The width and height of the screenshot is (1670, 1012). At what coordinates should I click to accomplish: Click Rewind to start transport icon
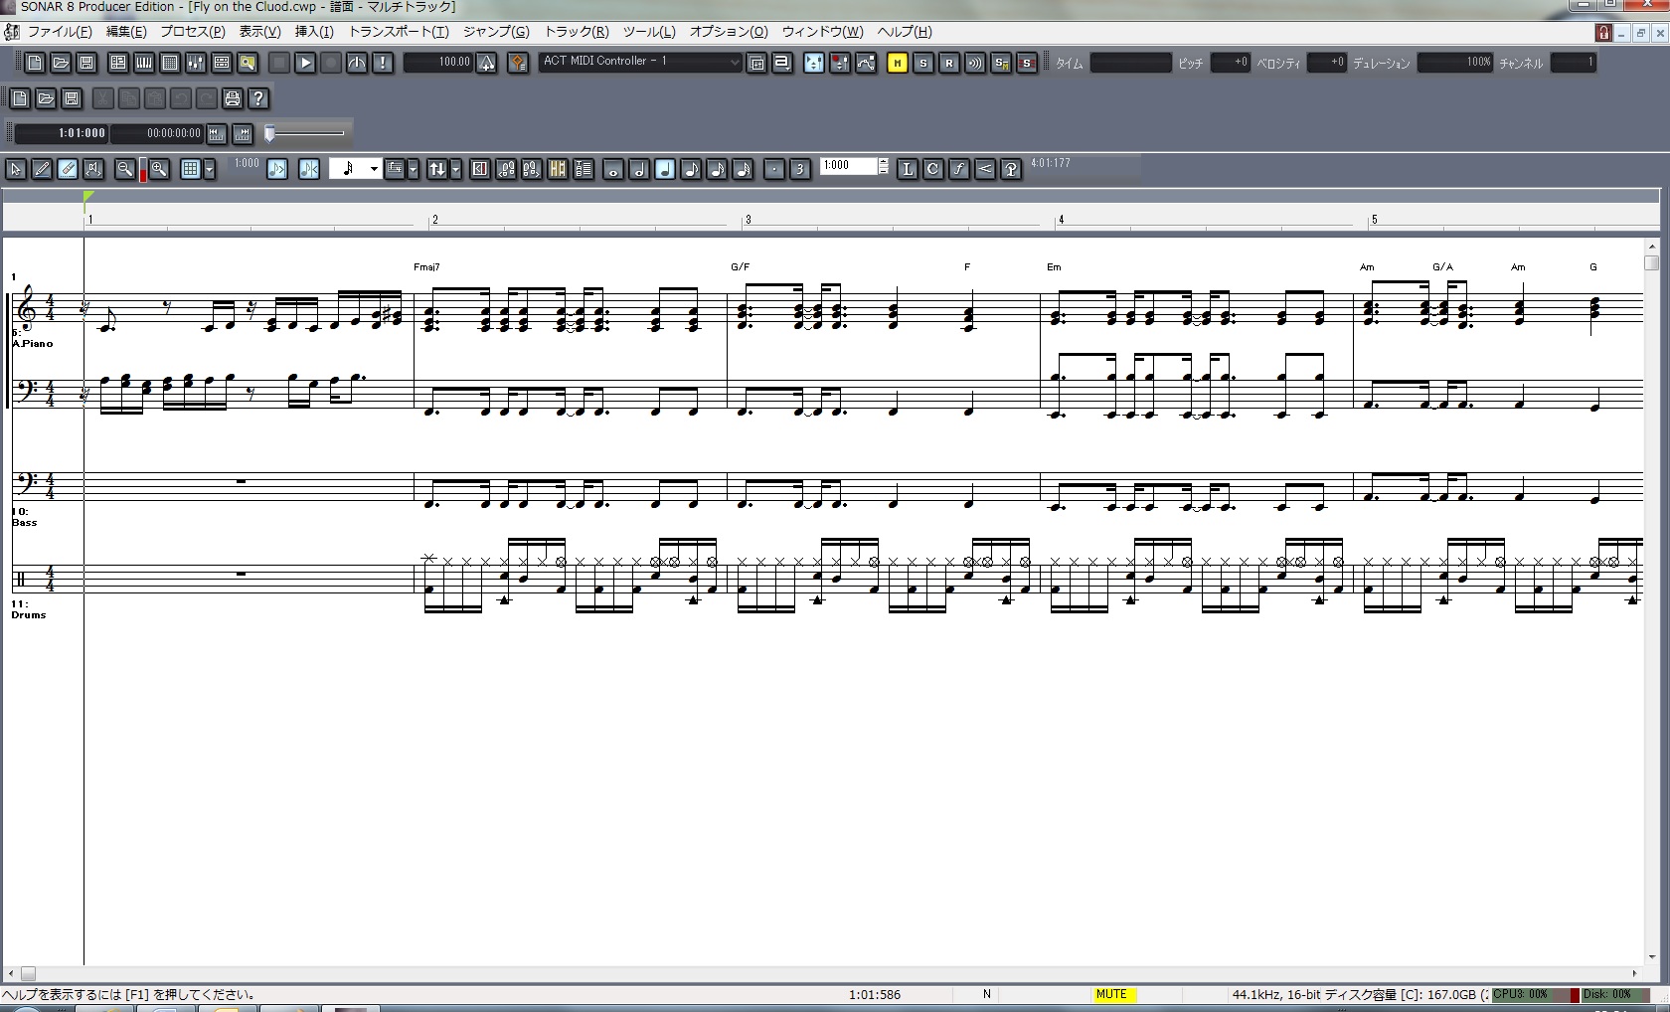pyautogui.click(x=218, y=133)
